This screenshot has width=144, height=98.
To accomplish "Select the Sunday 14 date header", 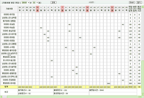I will (x=87, y=9).
